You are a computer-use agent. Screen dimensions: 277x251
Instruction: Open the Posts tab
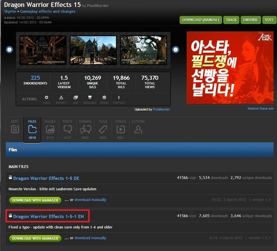(x=67, y=129)
